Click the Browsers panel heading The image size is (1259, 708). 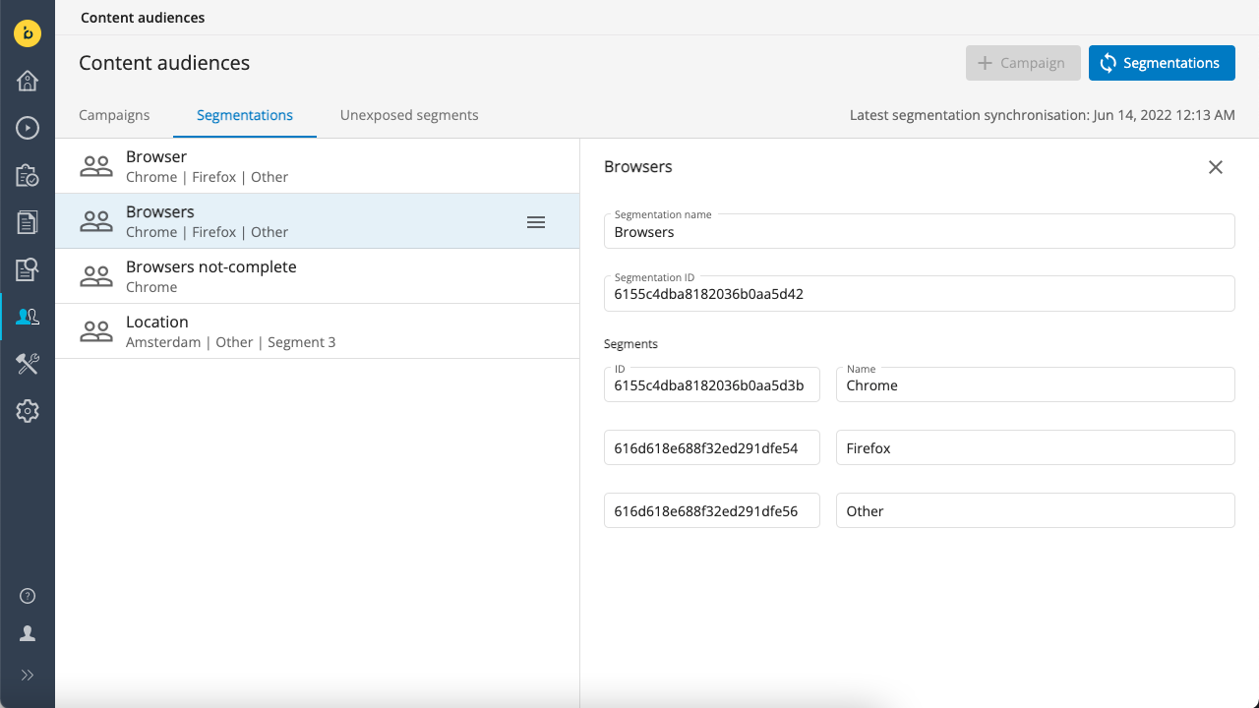[638, 167]
